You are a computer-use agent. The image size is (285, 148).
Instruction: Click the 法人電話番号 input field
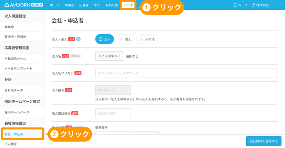click(x=113, y=113)
